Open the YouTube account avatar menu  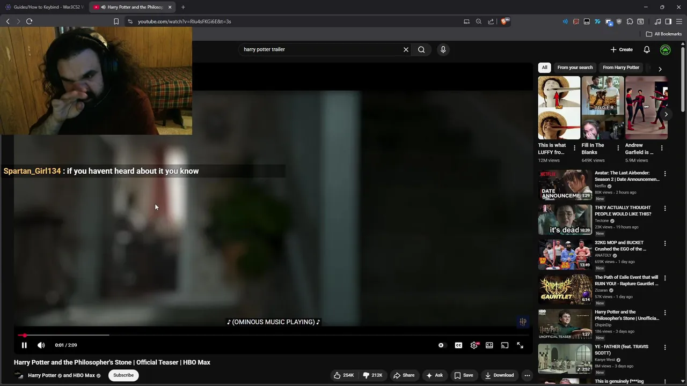pos(665,50)
